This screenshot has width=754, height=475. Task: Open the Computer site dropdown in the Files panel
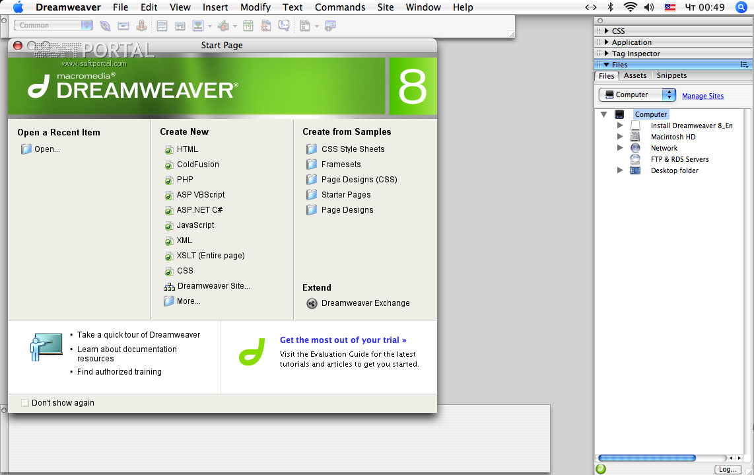click(x=636, y=95)
